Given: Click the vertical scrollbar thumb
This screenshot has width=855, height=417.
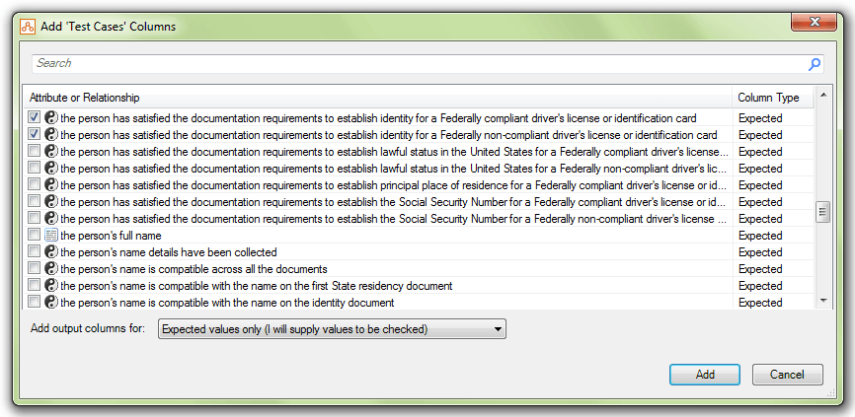Looking at the screenshot, I should (x=822, y=212).
